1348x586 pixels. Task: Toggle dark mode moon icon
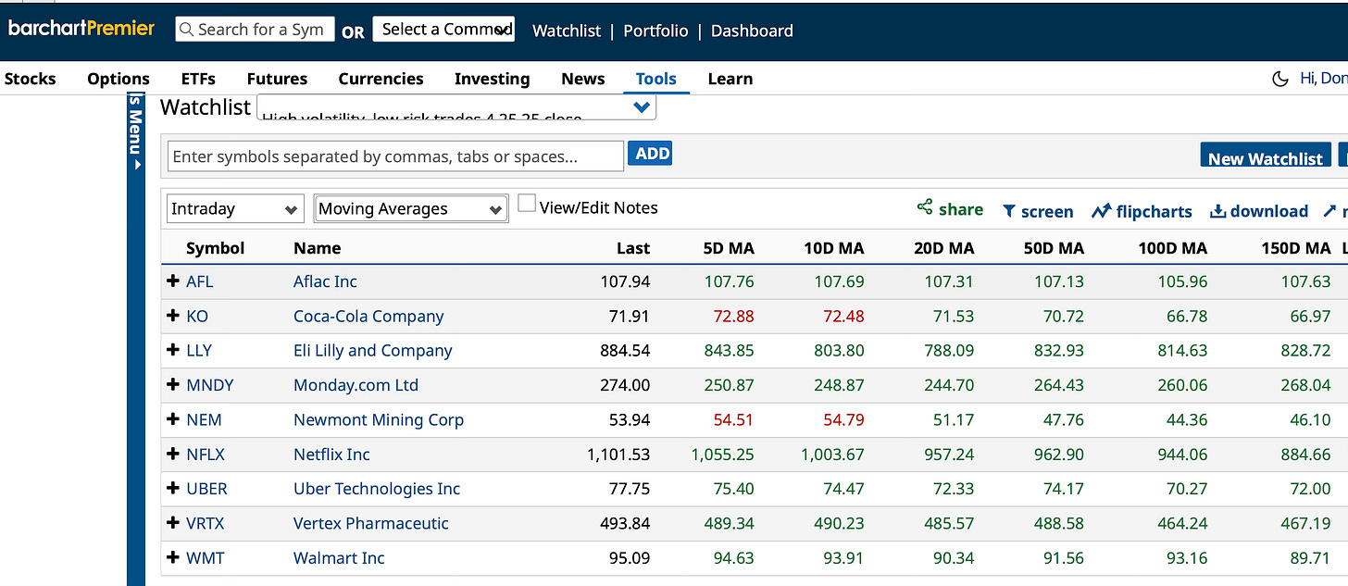point(1280,79)
